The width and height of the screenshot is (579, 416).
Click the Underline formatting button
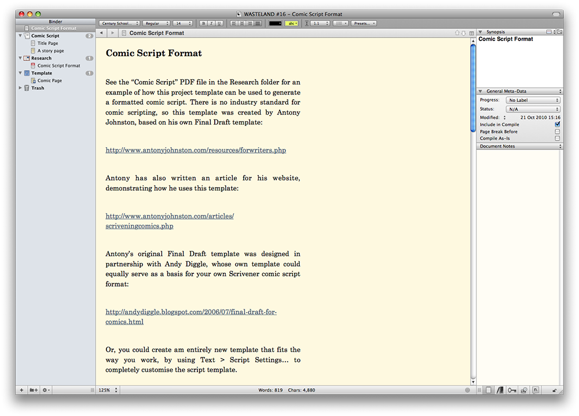pyautogui.click(x=219, y=23)
